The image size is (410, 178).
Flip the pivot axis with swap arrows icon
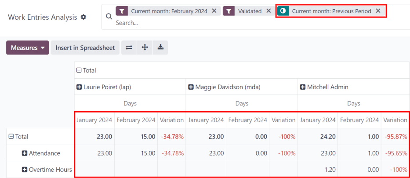tap(129, 47)
